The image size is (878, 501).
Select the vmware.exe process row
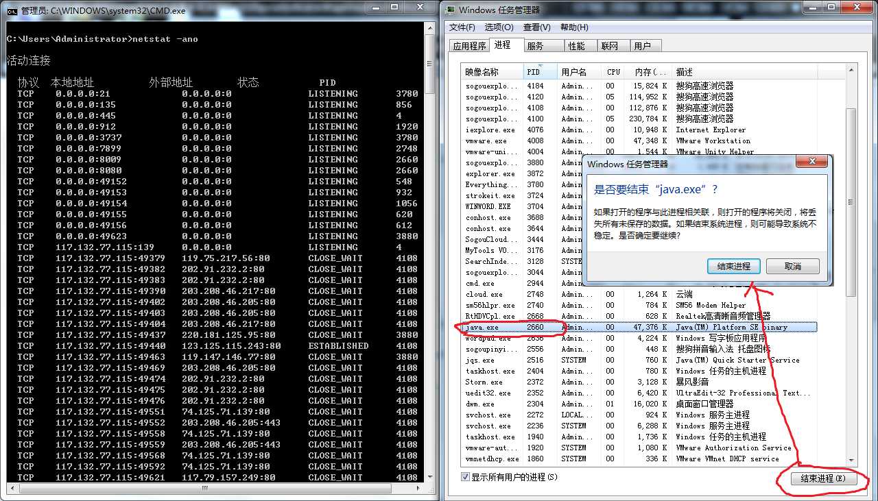pos(639,140)
